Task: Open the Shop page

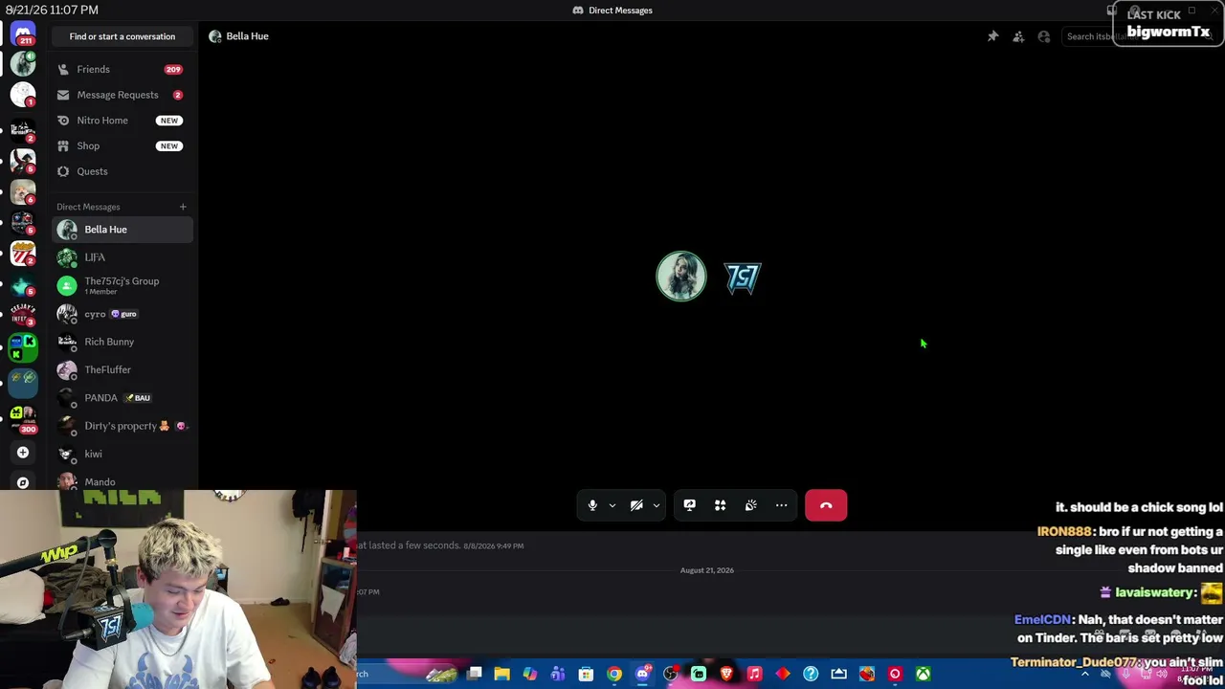Action: pos(121,145)
